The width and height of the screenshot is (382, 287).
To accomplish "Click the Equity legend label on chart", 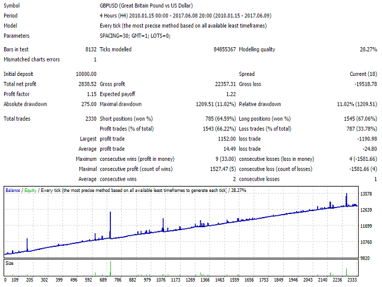I will (x=30, y=191).
